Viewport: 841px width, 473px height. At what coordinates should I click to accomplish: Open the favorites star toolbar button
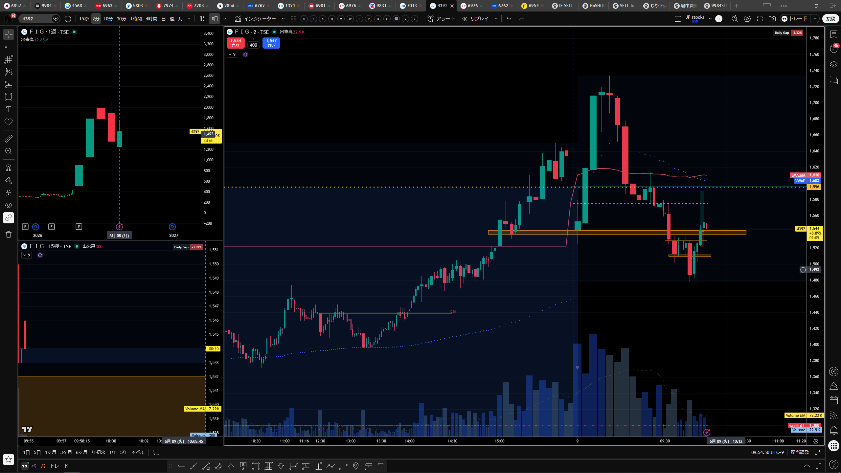9,459
